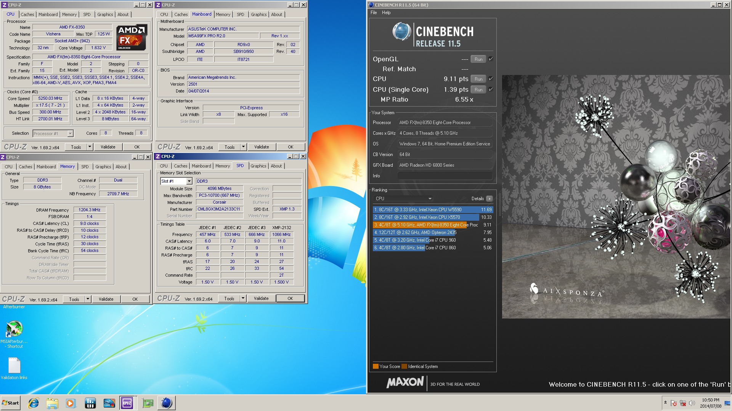The image size is (732, 411).
Task: Select ranking entry Intel Core i7 CPU 960
Action: pos(433,240)
